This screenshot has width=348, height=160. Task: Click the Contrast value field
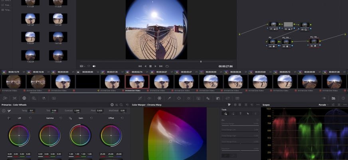click(77, 110)
